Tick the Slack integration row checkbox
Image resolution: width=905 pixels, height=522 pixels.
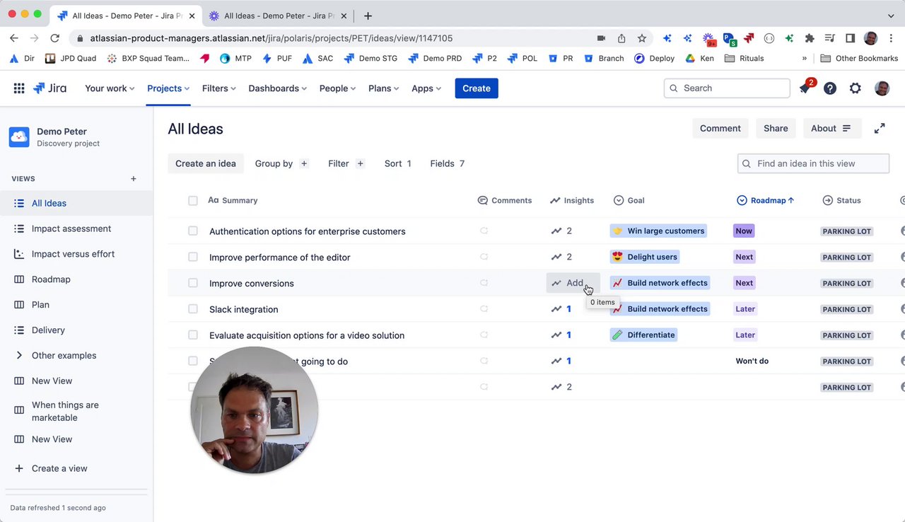click(193, 309)
